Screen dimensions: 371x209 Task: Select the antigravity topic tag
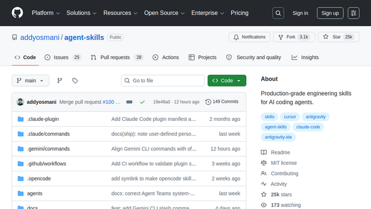pyautogui.click(x=315, y=117)
